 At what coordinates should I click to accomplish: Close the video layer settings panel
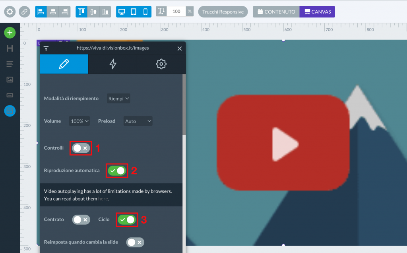[x=180, y=49]
